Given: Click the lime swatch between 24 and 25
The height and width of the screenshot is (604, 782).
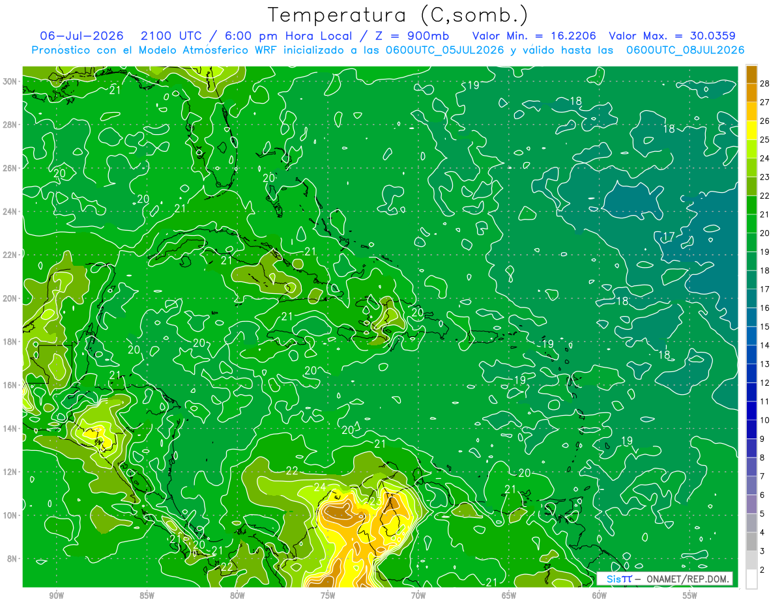Looking at the screenshot, I should (x=751, y=149).
